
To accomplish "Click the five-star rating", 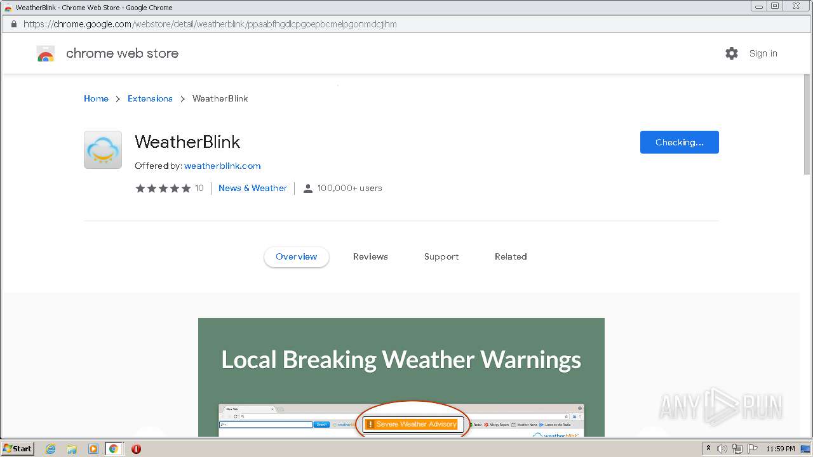I will (163, 189).
